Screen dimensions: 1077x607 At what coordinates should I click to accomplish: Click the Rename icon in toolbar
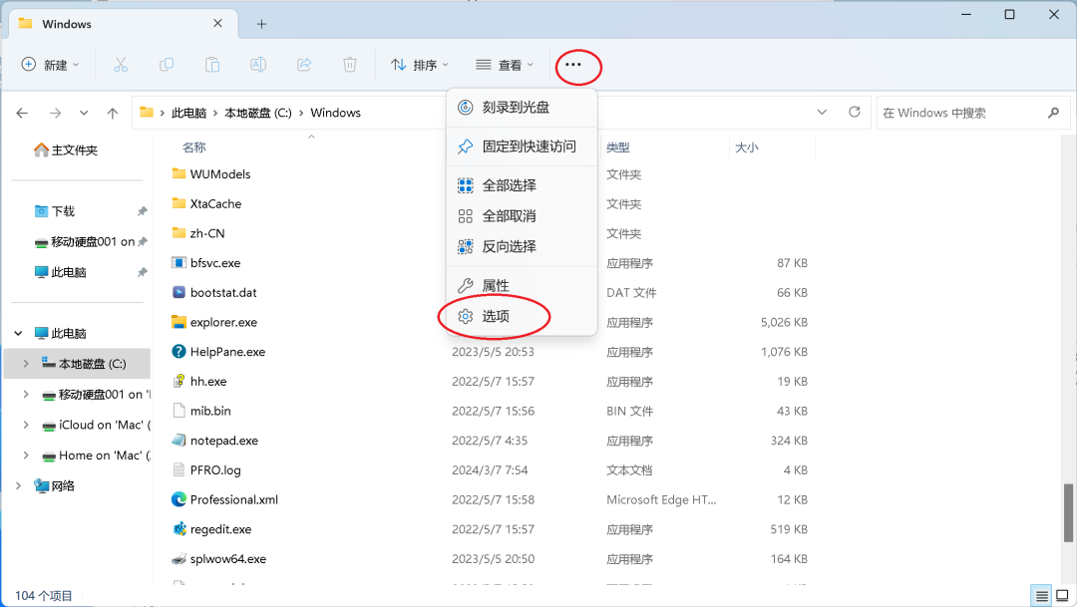click(x=258, y=65)
